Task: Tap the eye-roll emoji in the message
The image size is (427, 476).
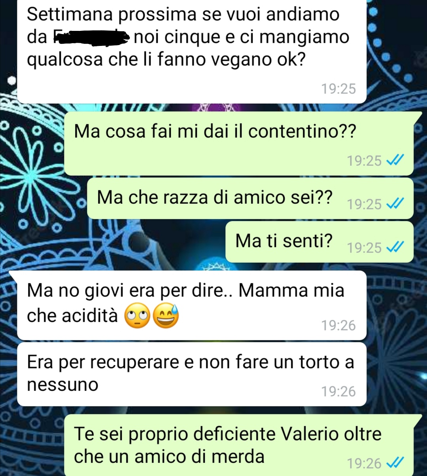Action: (137, 317)
